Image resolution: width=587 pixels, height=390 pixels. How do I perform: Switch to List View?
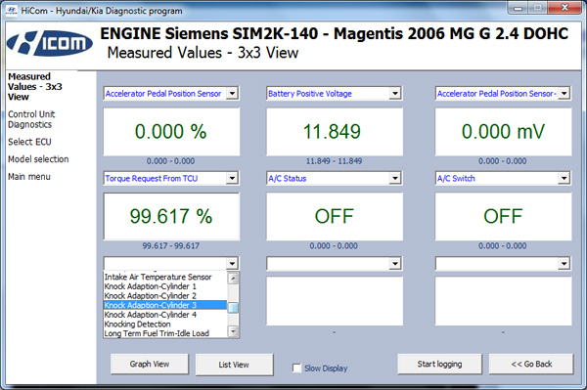(234, 365)
